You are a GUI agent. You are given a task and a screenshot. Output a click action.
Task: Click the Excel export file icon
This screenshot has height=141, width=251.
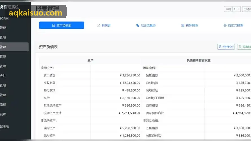click(240, 47)
